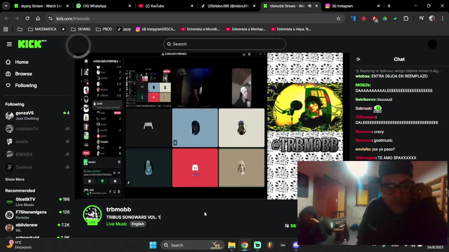Open the Kick hamburger menu
Viewport: 449px width, 252px height.
[9, 44]
